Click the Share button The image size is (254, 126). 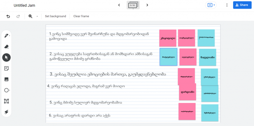242,5
